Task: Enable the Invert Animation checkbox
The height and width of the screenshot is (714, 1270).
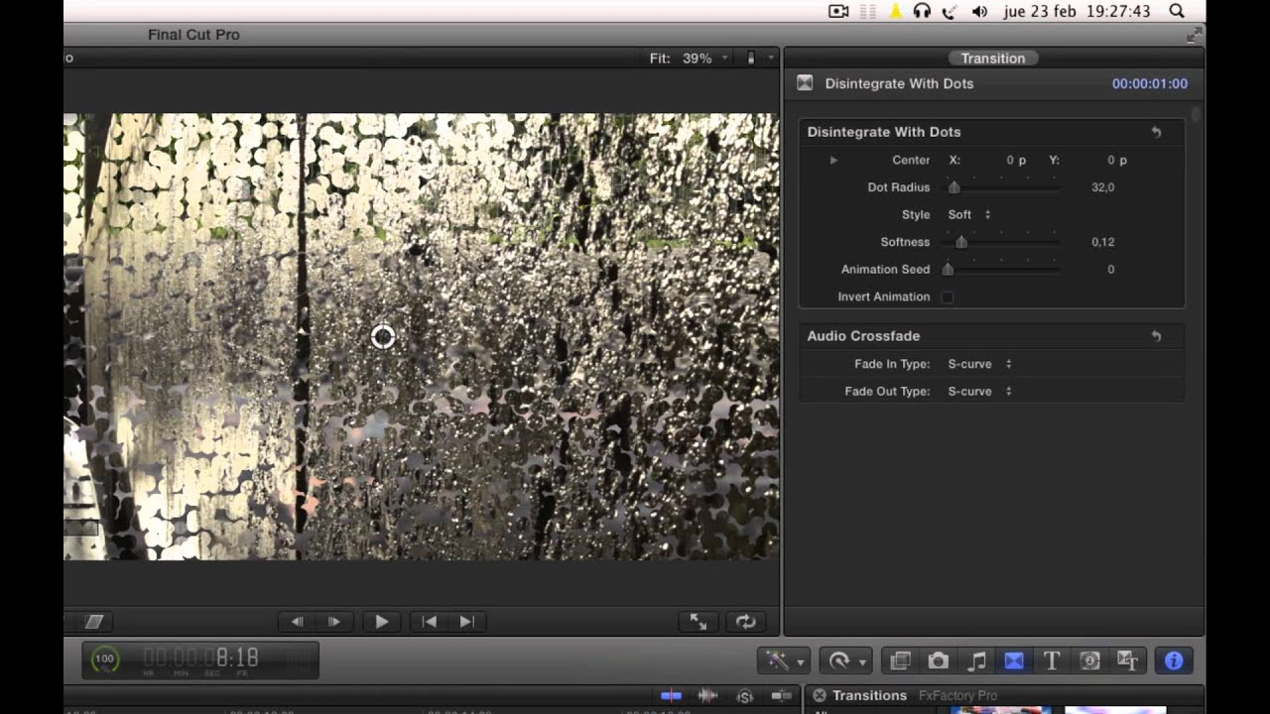Action: [x=948, y=297]
